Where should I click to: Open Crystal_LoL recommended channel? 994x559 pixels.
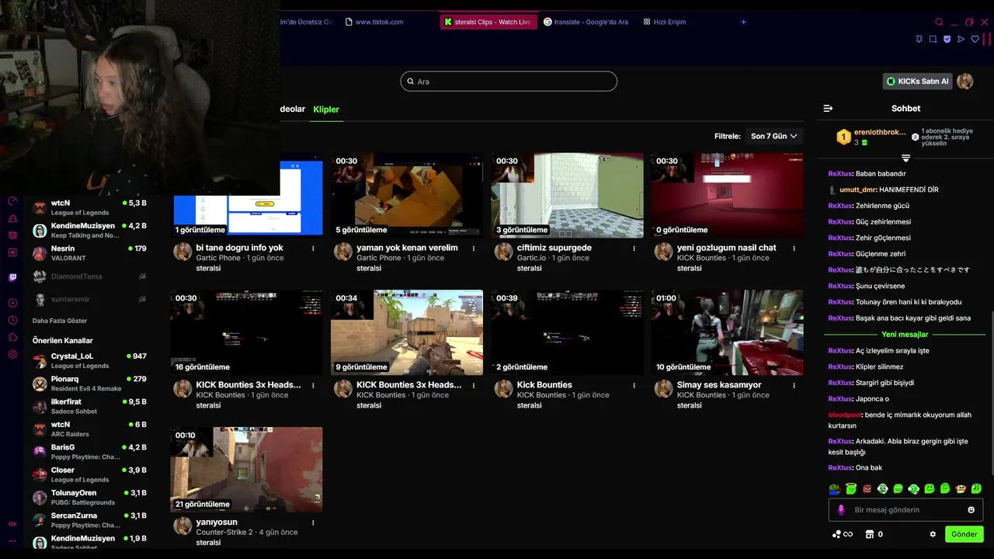[89, 361]
